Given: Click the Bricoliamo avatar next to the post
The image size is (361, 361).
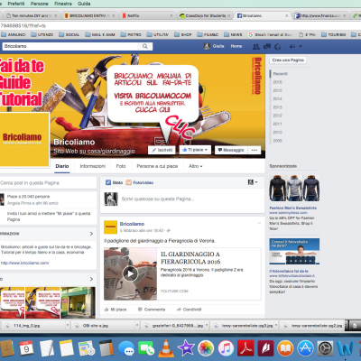Looking at the screenshot, I should (110, 227).
